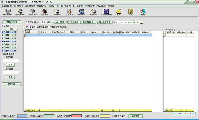Open the 基础数据 menu
This screenshot has width=199, height=120.
pos(7,6)
